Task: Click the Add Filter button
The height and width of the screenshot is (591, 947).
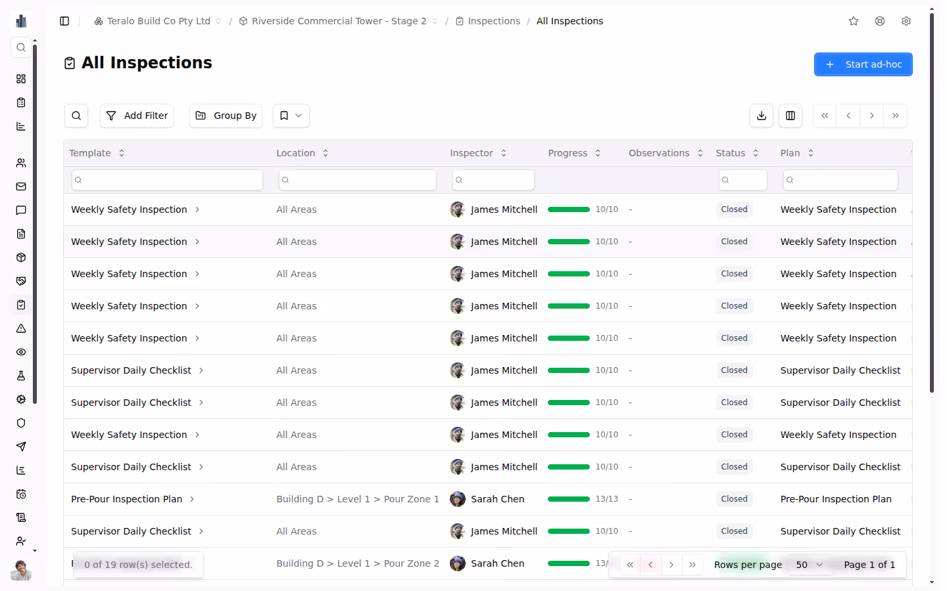Action: tap(137, 116)
